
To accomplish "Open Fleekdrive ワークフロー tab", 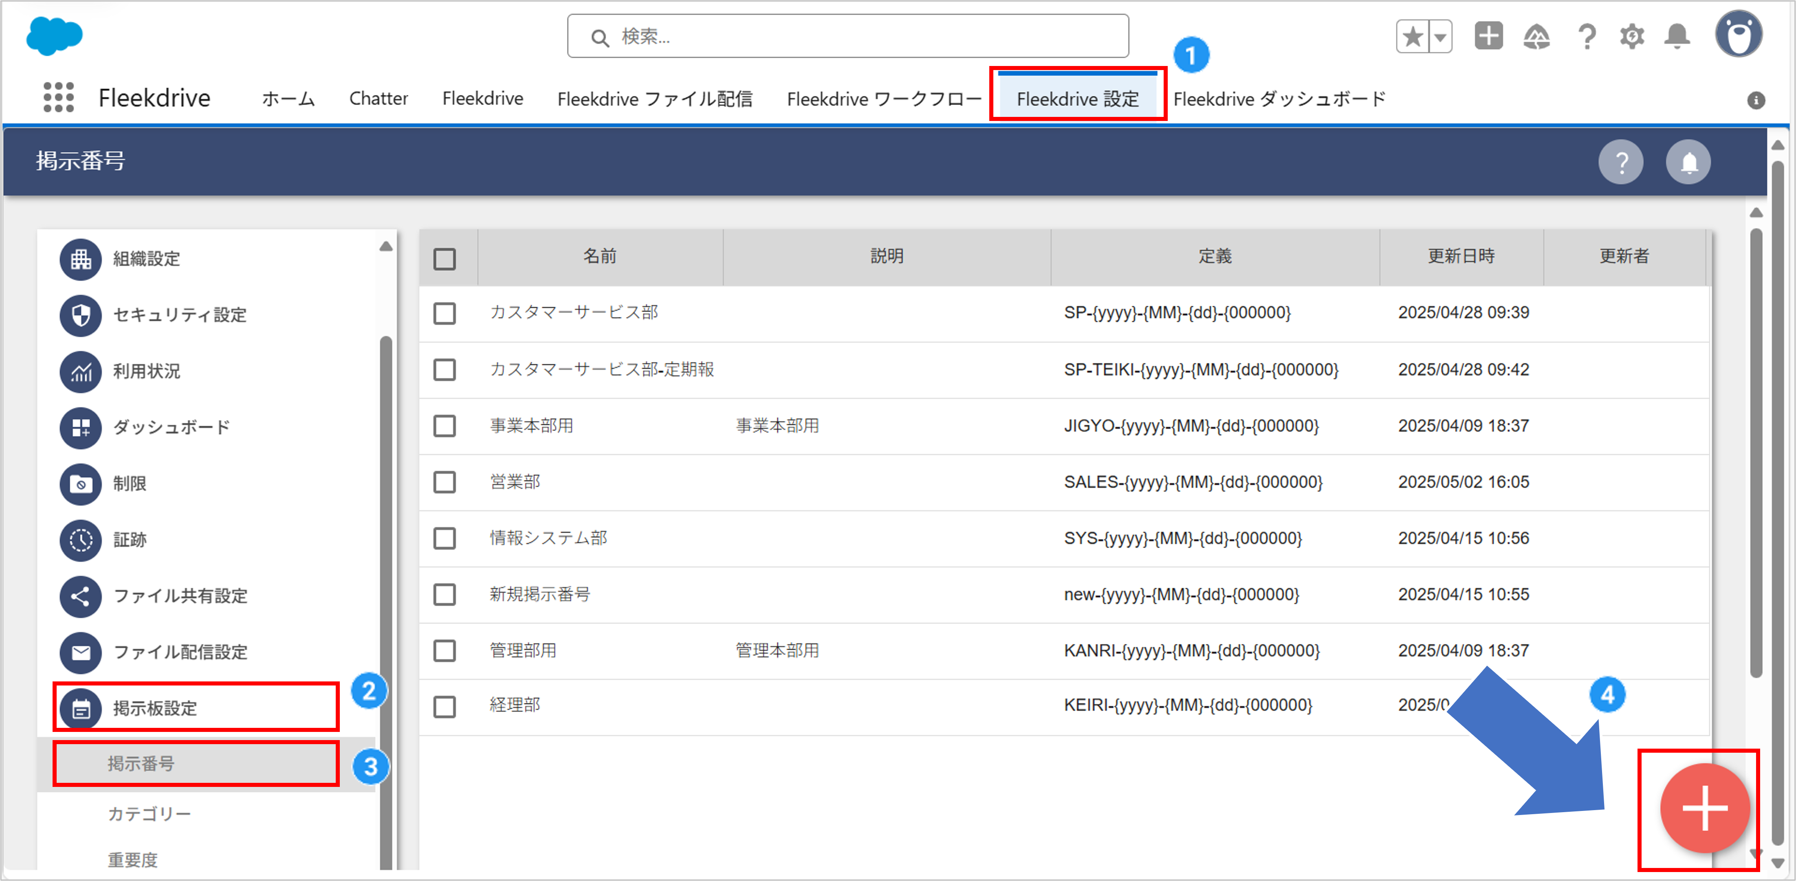I will click(884, 99).
